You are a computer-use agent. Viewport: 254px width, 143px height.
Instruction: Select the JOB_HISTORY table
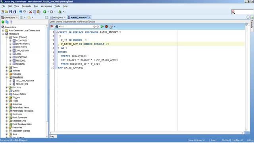23,50
